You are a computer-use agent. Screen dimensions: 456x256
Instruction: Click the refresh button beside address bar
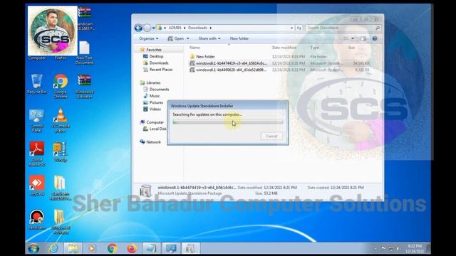[299, 28]
